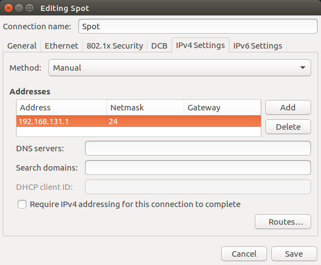Screen dimensions: 321x265
Task: Open the Ethernet tab
Action: (x=61, y=45)
